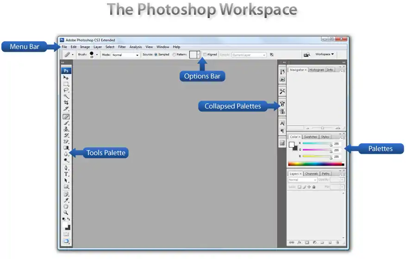Viewport: 406px width, 259px height.
Task: Select the Lasso tool
Action: pos(66,90)
